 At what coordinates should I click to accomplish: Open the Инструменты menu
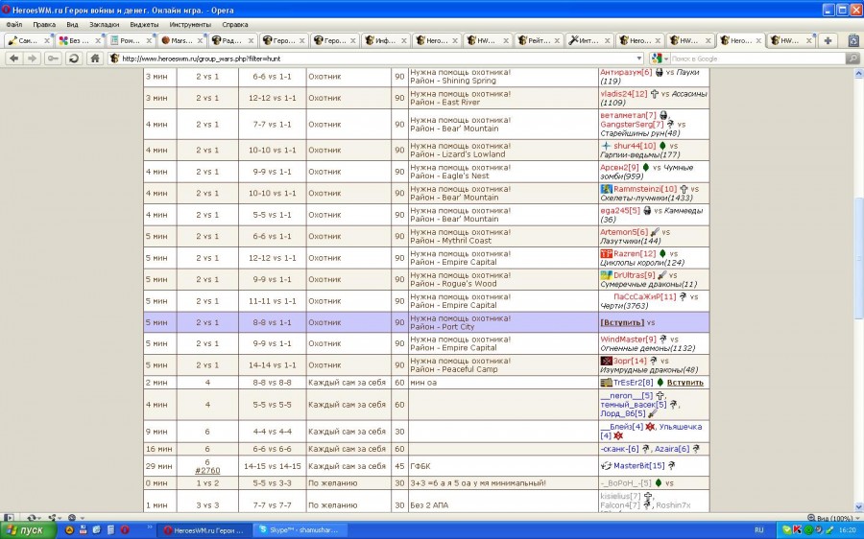click(x=190, y=24)
